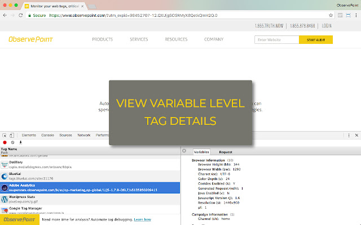Open the SERVICES menu

pyautogui.click(x=139, y=39)
